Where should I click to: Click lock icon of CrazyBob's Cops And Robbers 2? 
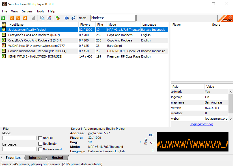4,40
